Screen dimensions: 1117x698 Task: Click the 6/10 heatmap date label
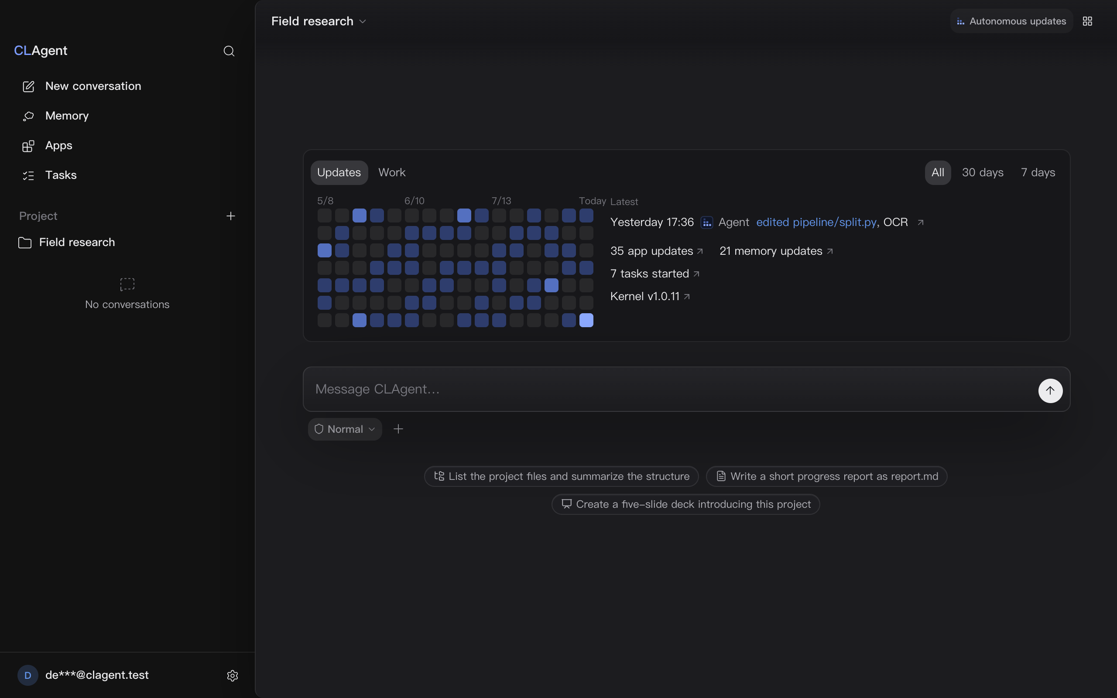click(x=414, y=201)
